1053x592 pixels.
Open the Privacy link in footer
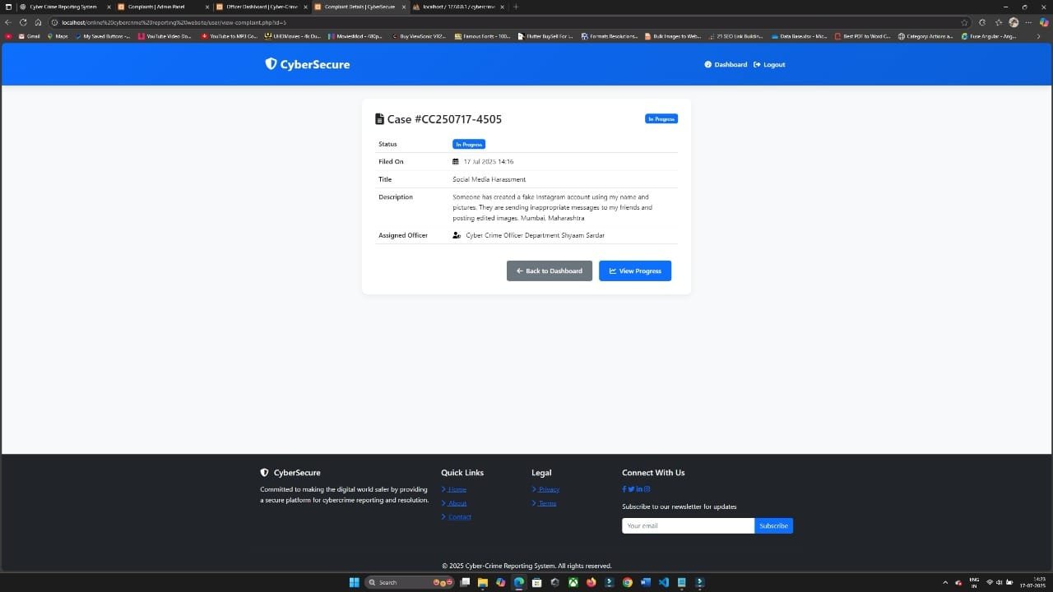pos(548,489)
